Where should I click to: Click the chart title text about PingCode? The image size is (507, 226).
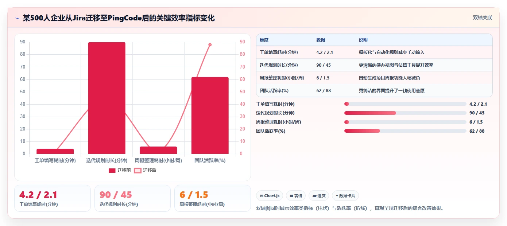119,18
